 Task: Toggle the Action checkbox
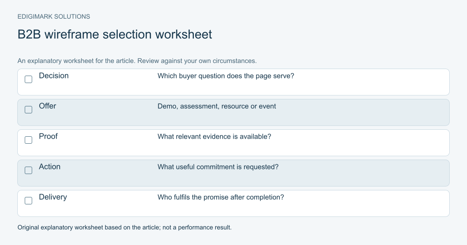tap(28, 170)
